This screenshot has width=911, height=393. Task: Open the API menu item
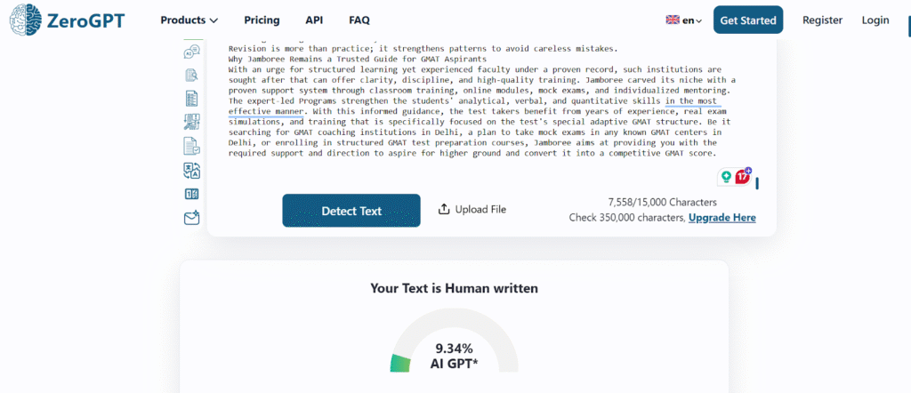(x=314, y=20)
